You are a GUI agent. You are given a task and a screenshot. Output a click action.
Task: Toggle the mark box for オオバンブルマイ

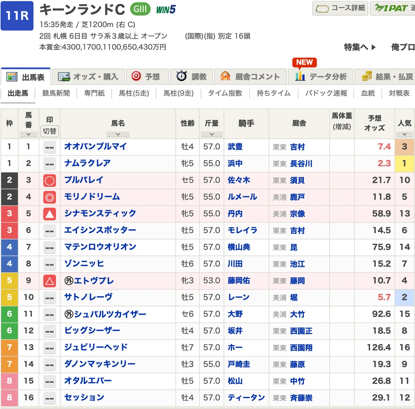(x=49, y=147)
